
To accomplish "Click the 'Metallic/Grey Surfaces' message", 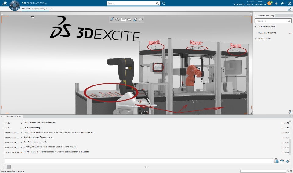I will click(x=50, y=147).
